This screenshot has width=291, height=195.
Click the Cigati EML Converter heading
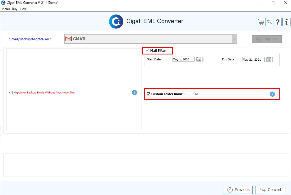click(x=155, y=21)
